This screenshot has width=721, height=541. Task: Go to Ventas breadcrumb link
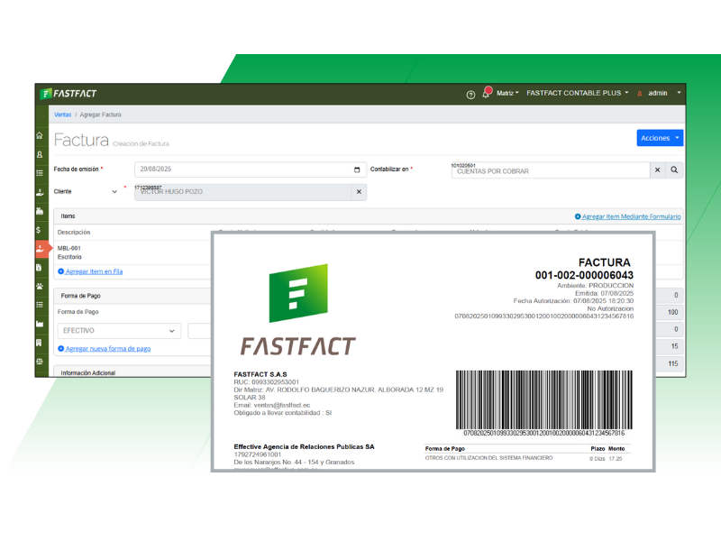[62, 115]
